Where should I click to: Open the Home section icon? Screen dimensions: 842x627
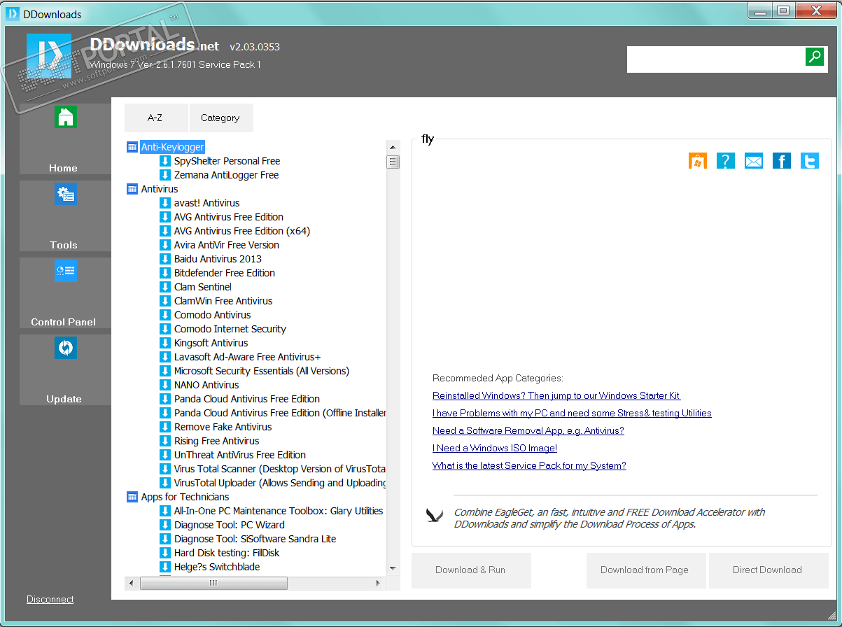click(x=65, y=117)
